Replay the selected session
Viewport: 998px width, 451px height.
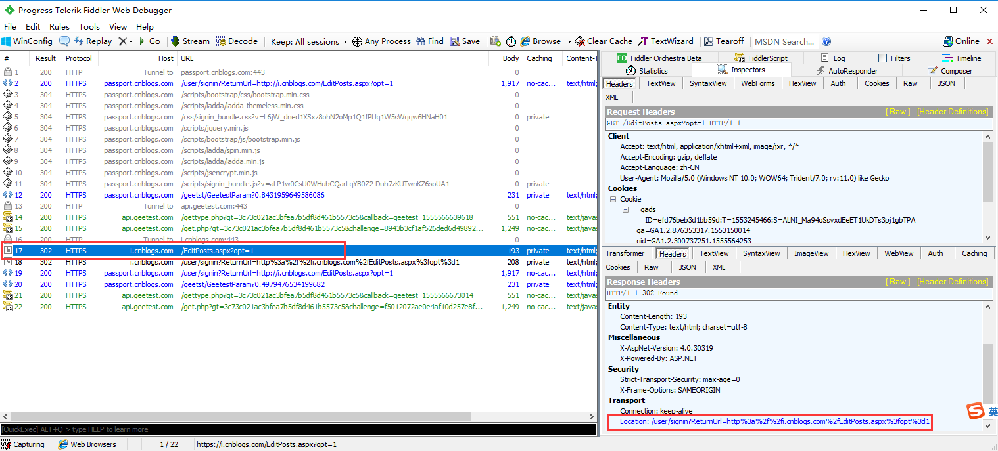click(x=93, y=41)
